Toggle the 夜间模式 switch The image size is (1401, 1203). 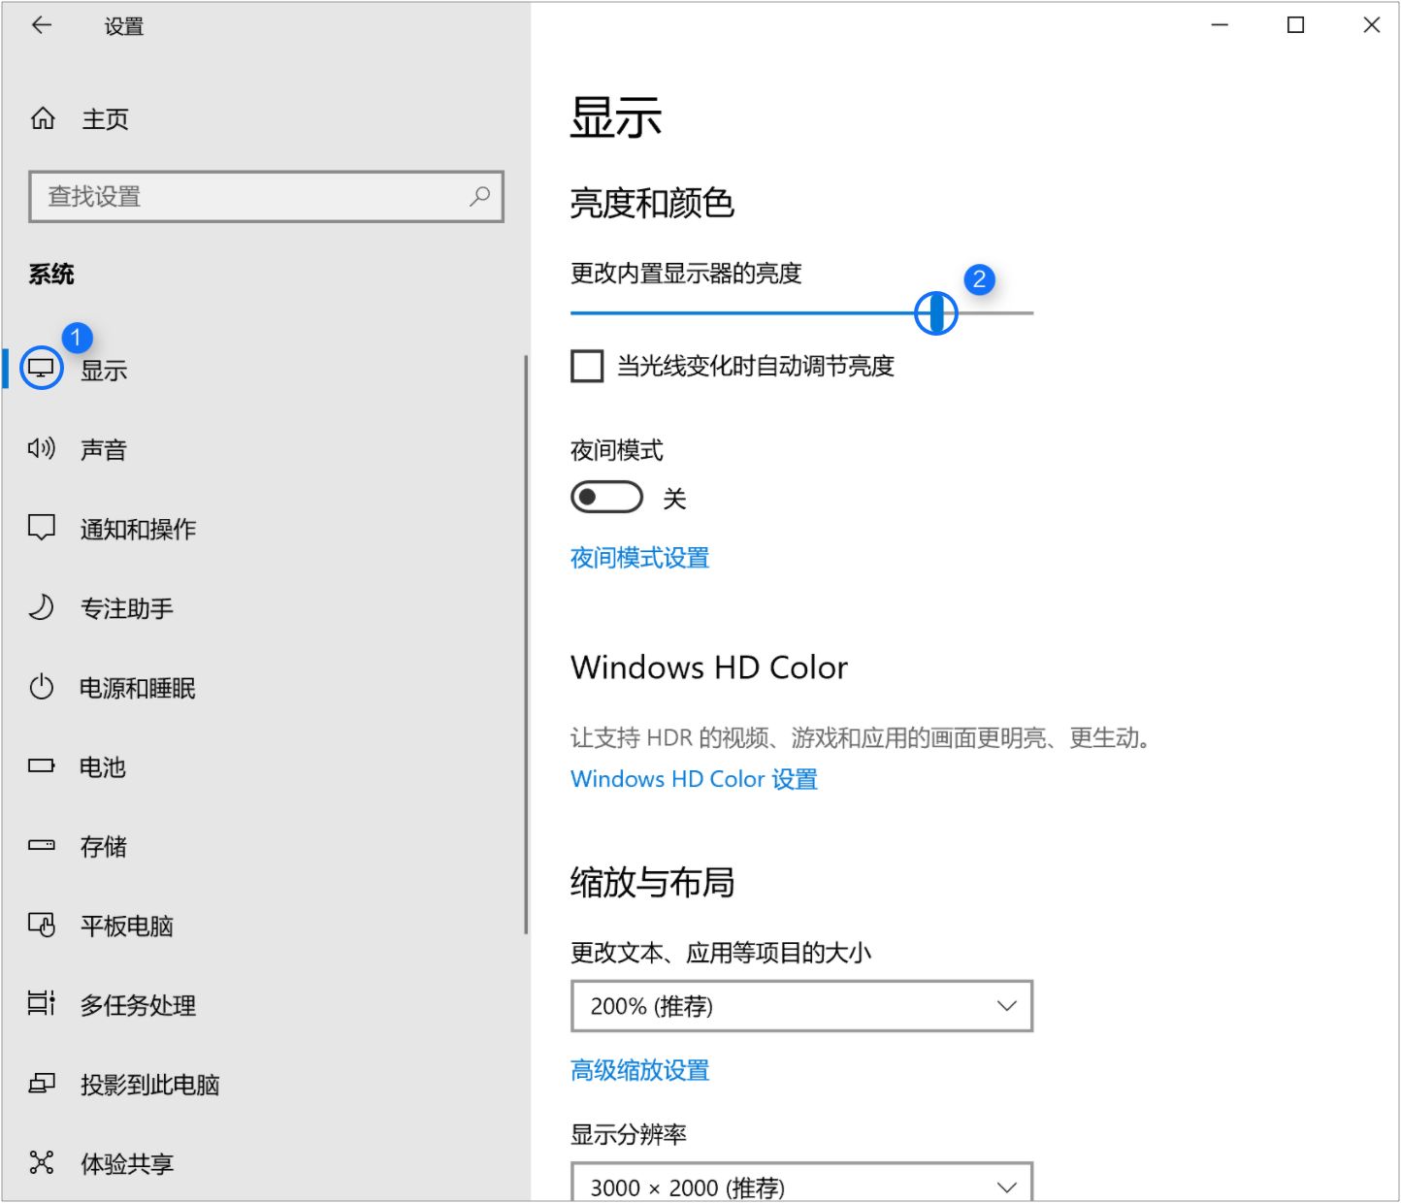point(607,498)
